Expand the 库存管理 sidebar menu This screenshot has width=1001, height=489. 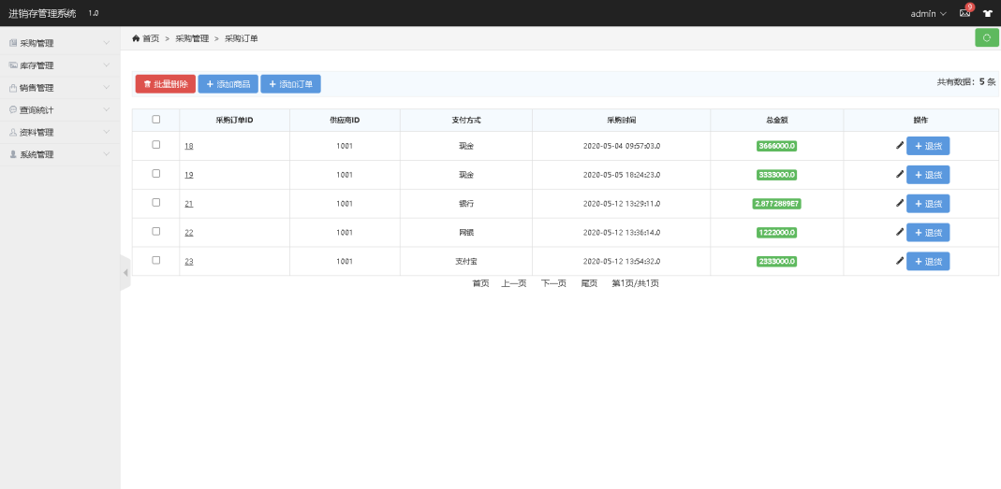point(59,65)
